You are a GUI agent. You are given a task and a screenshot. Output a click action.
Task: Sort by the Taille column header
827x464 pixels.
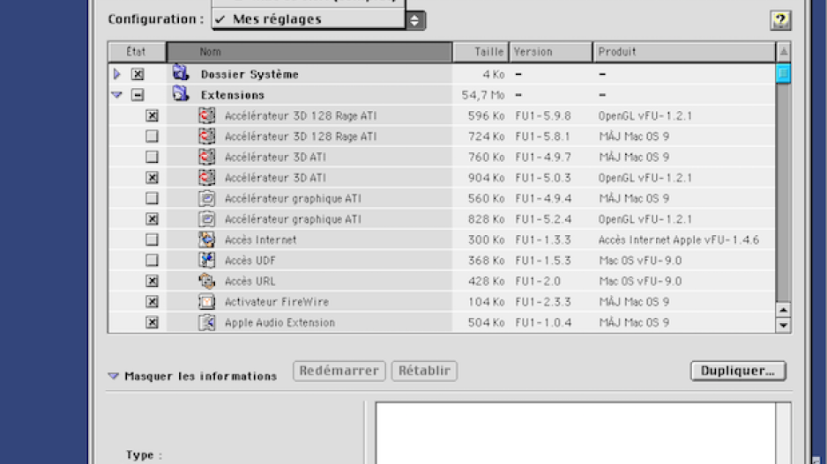(x=481, y=52)
